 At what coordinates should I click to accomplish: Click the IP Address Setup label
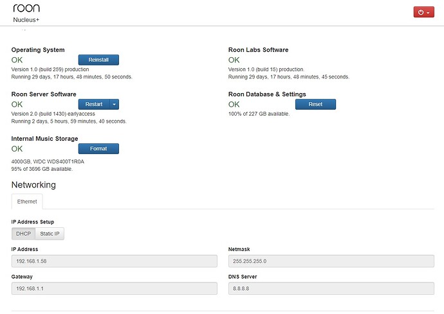point(33,222)
